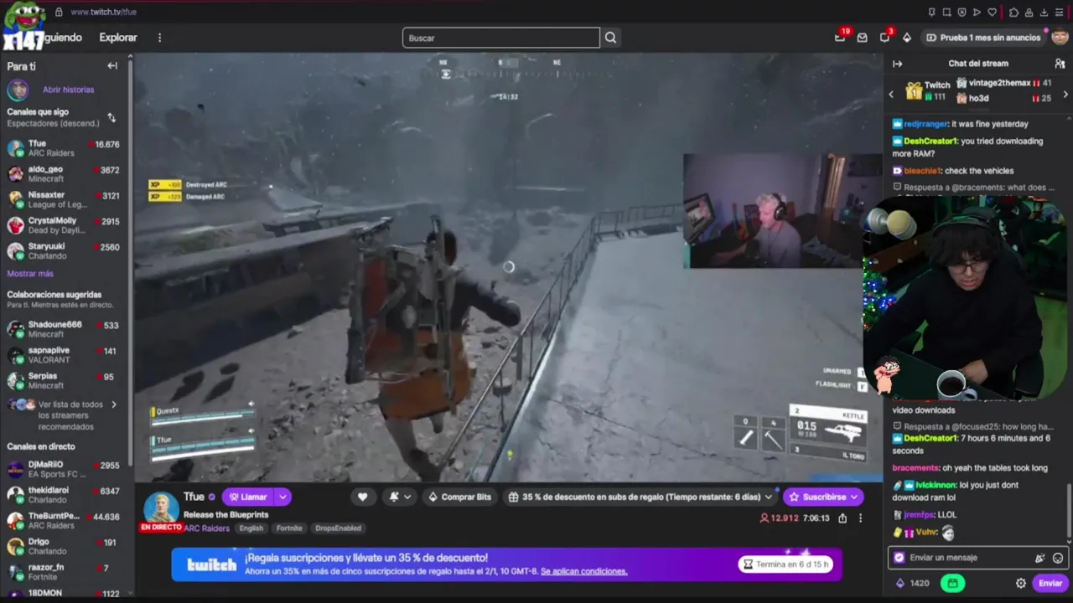Click the DropsEnabled tag
Viewport: 1073px width, 603px height.
point(338,528)
